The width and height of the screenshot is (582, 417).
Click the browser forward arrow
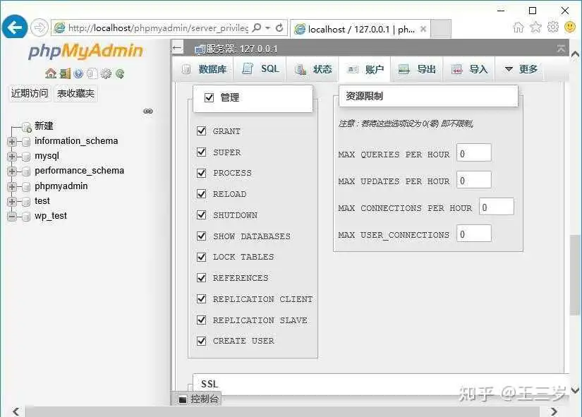pyautogui.click(x=39, y=28)
